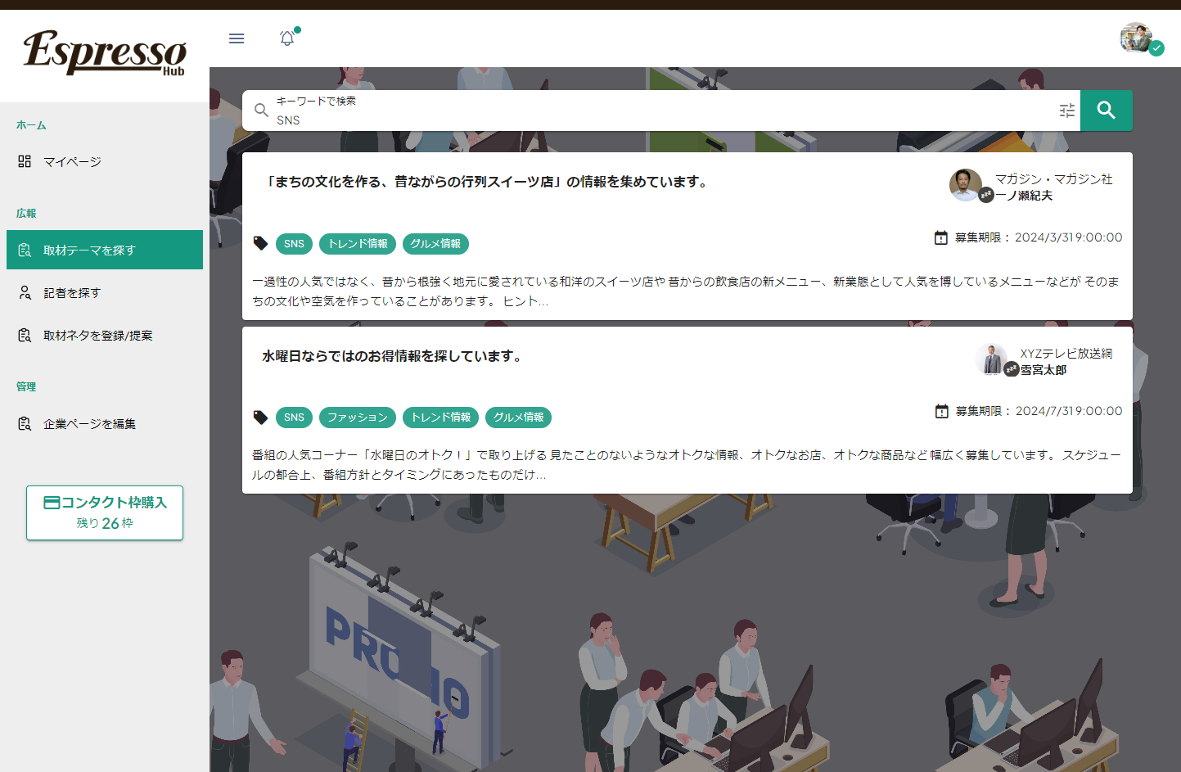Click the magnifying glass search icon
The height and width of the screenshot is (772, 1181).
(1106, 110)
